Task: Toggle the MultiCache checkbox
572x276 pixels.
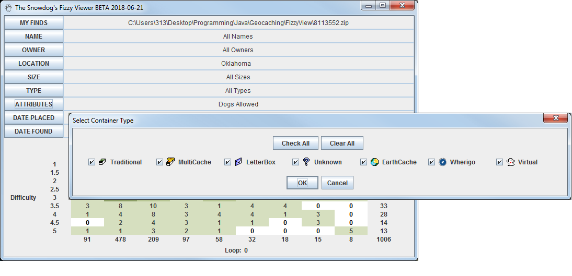Action: (x=160, y=162)
